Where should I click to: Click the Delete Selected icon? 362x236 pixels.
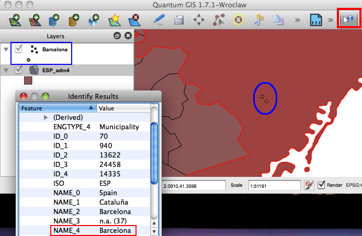click(x=239, y=20)
